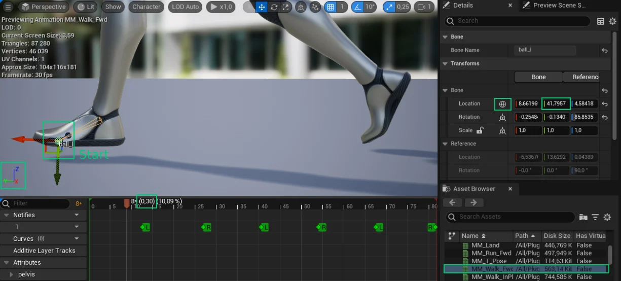Screen dimensions: 621x281
Task: Toggle the Scale ratio lock
Action: pos(480,130)
